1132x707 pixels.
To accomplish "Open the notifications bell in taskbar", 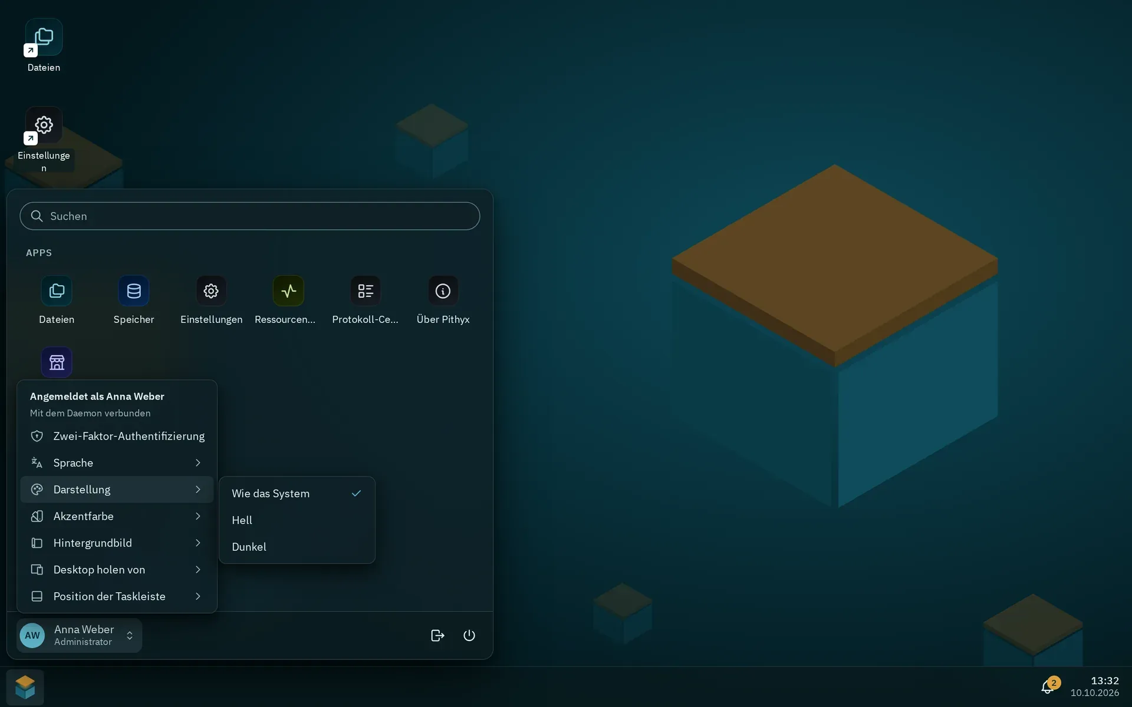I will click(1048, 686).
